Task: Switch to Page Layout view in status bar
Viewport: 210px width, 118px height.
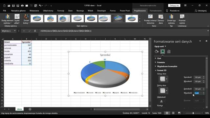Action: pos(173,113)
